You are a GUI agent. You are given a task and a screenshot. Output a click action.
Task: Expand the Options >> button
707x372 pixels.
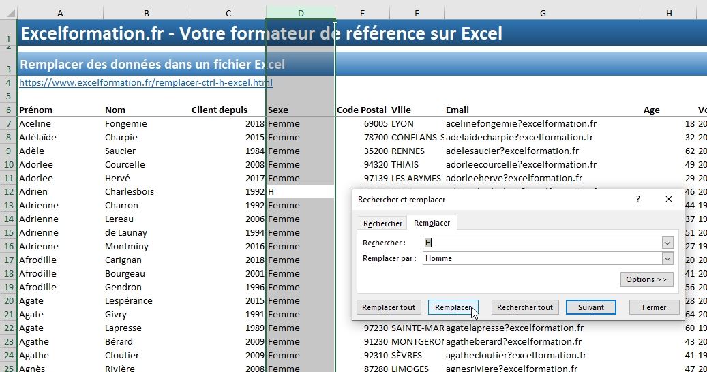(x=646, y=279)
